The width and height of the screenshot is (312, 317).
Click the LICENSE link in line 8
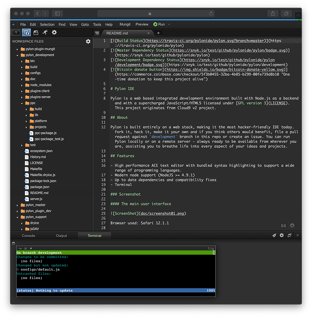[278, 103]
